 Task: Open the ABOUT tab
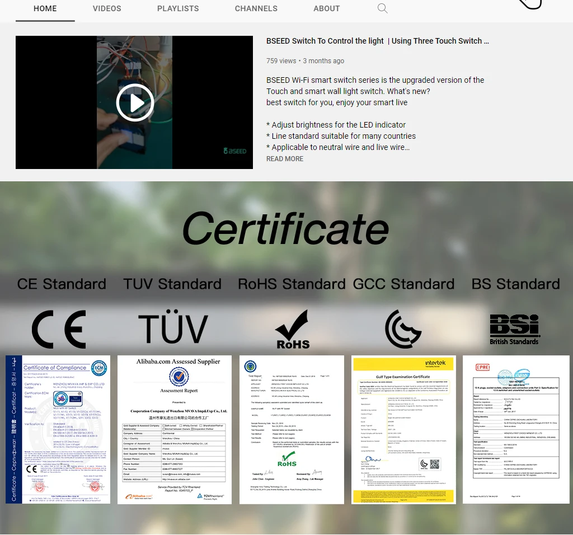(x=326, y=9)
